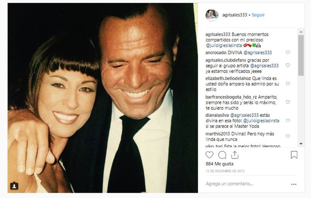Show tagged people icon on photo
This screenshot has height=198, width=311.
click(14, 186)
